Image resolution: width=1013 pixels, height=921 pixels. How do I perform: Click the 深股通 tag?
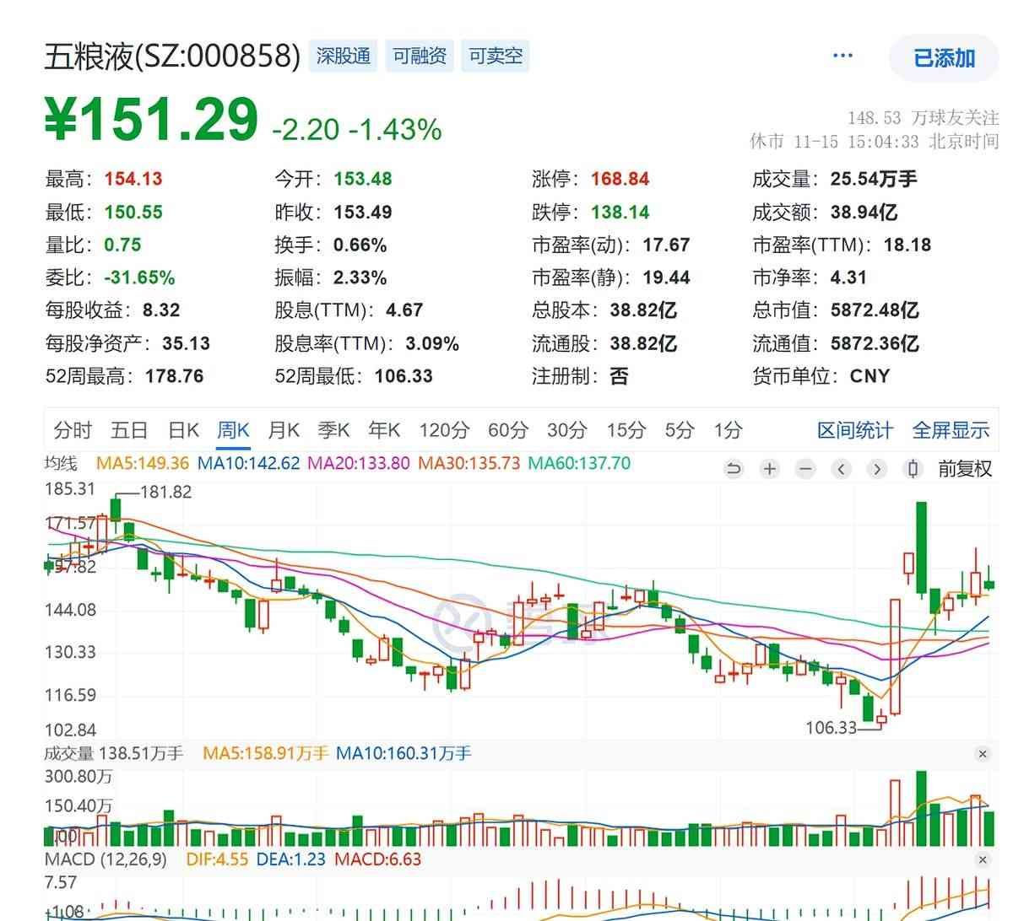click(x=344, y=57)
